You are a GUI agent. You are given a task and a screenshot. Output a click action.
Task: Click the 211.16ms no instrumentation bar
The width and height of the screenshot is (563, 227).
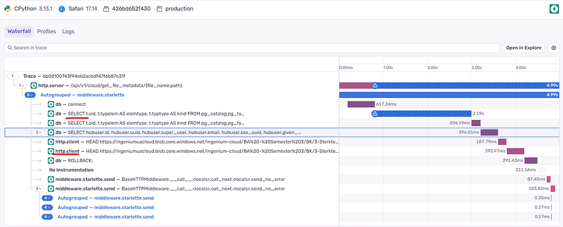tap(542, 170)
